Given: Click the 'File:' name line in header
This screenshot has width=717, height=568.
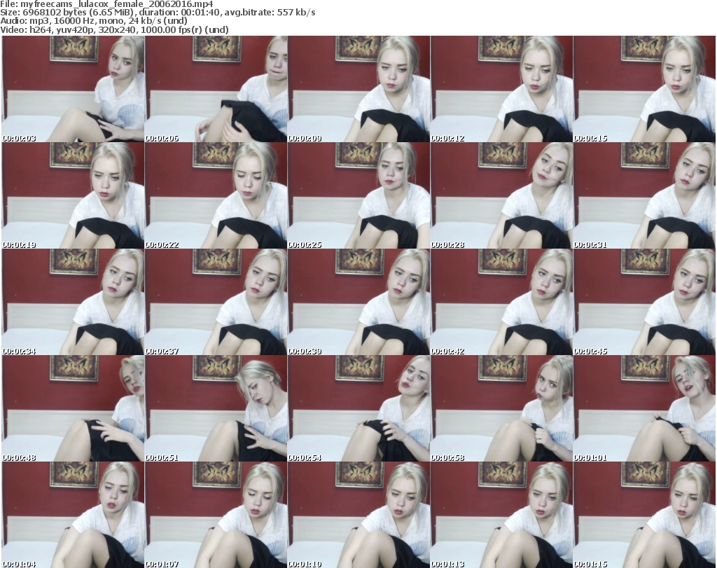Looking at the screenshot, I should tap(106, 4).
